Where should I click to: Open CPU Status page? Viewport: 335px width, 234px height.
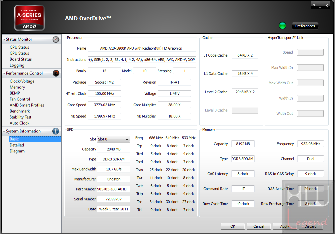pyautogui.click(x=19, y=47)
